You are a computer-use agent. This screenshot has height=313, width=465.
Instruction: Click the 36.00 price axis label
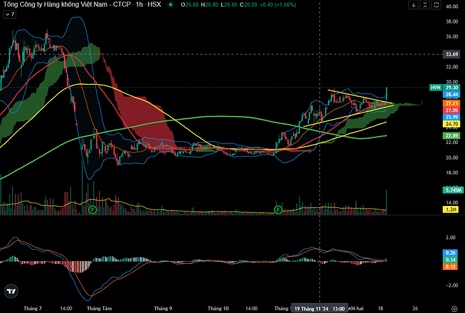pyautogui.click(x=452, y=36)
